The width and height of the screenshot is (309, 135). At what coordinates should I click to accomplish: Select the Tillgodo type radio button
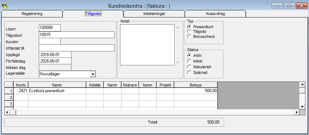[x=189, y=31]
